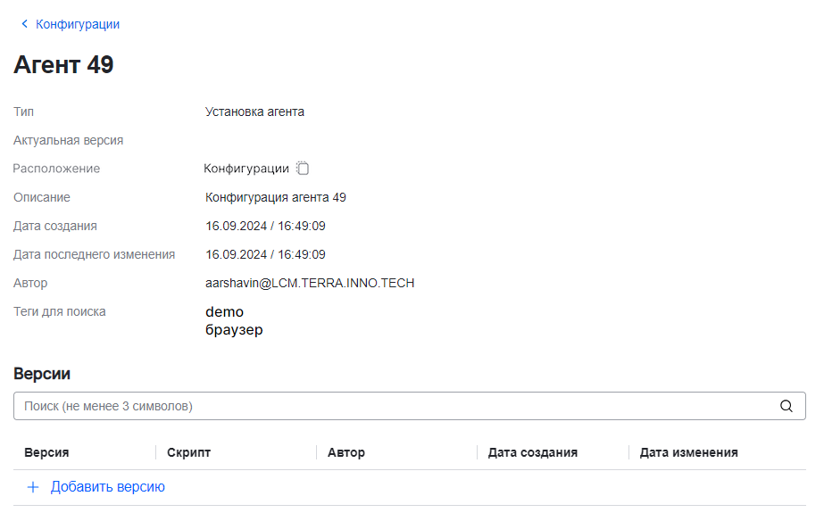Sort the table by Автор column

click(x=346, y=452)
